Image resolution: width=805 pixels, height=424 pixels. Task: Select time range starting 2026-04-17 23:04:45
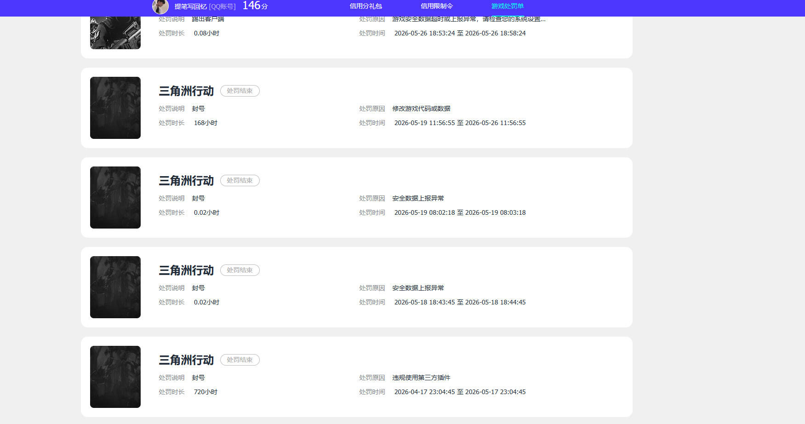click(x=460, y=392)
